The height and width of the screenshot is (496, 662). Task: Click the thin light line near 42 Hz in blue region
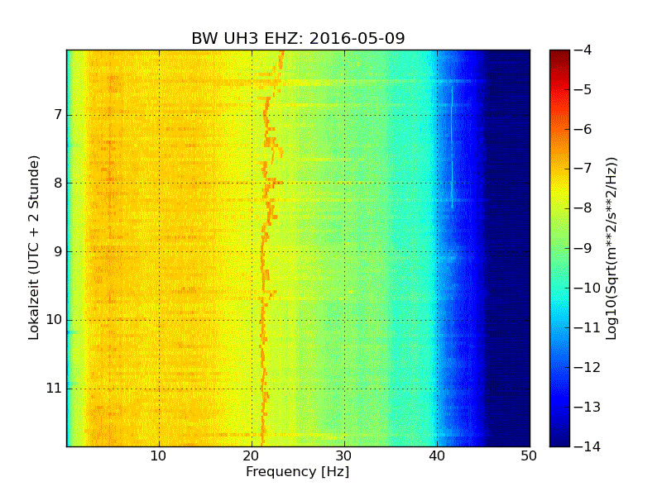(x=452, y=147)
